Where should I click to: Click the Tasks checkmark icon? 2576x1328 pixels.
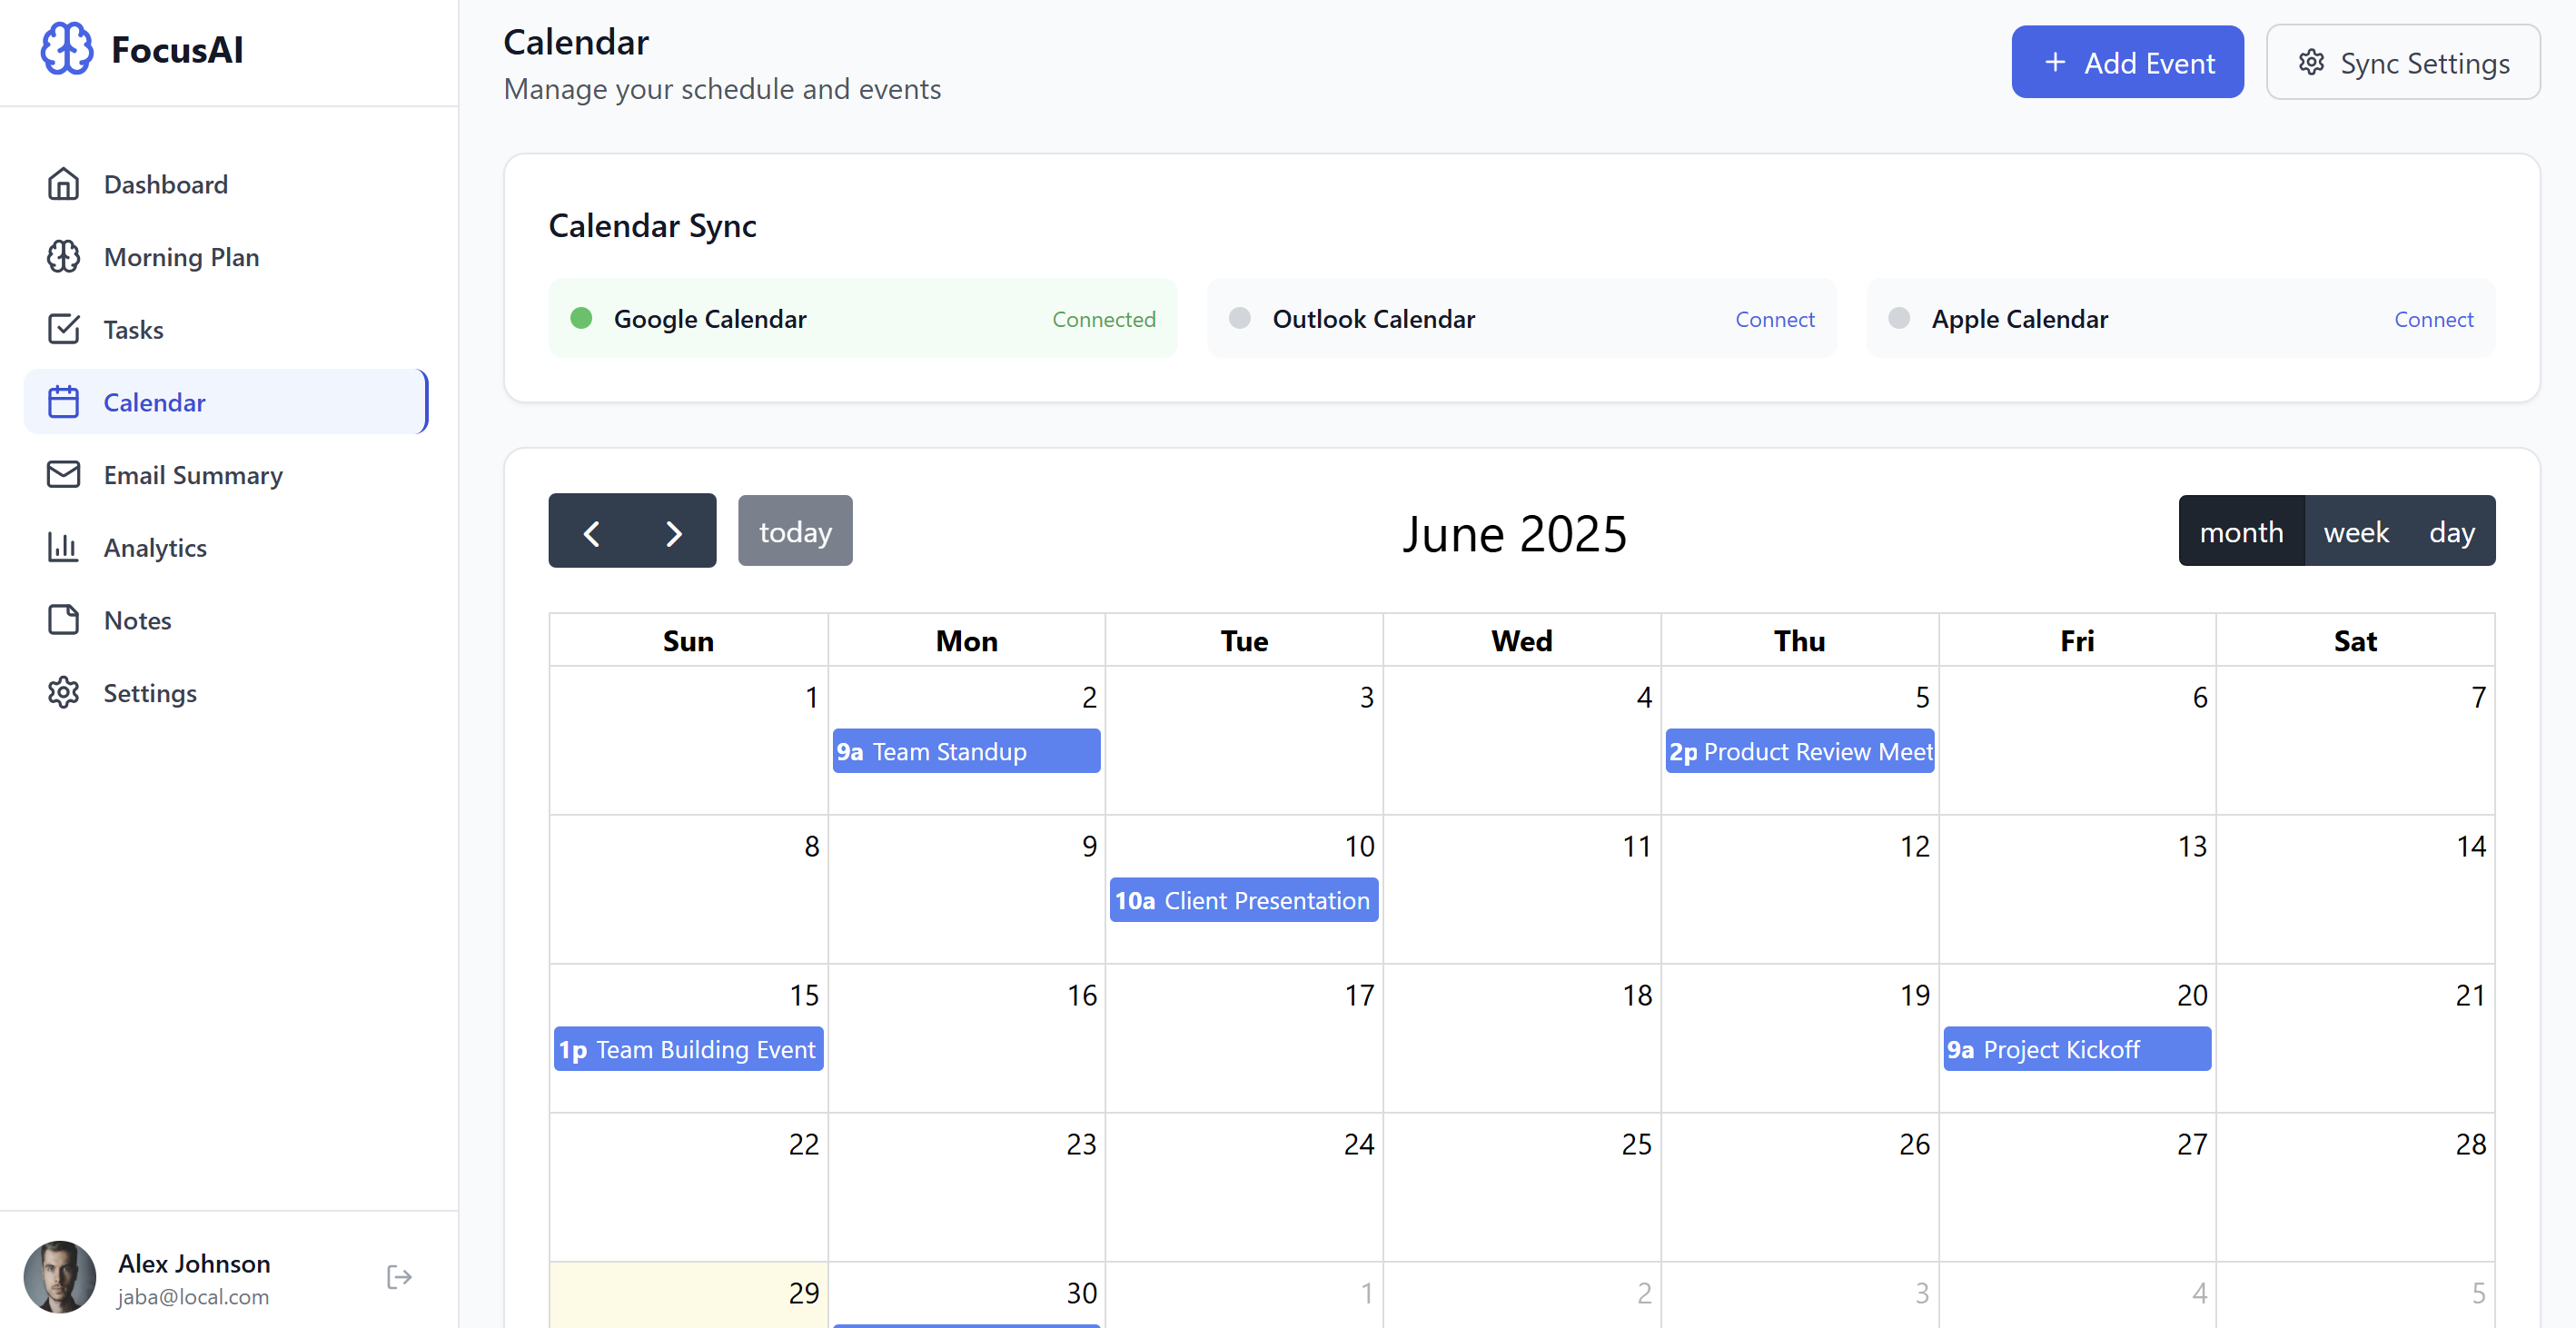coord(64,329)
